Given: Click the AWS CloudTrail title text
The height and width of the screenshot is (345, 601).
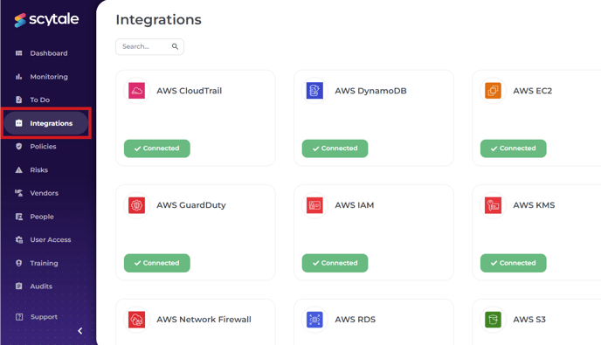Looking at the screenshot, I should click(x=189, y=91).
